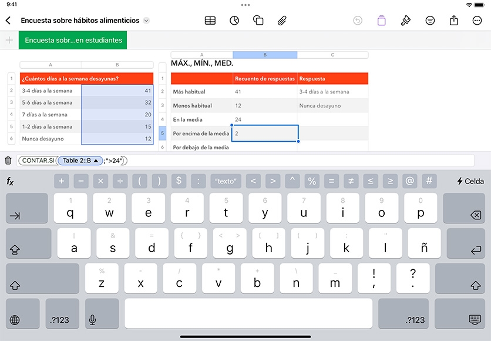Tap the purple paste clipboard icon
Screen dimensions: 491x341
click(x=381, y=21)
